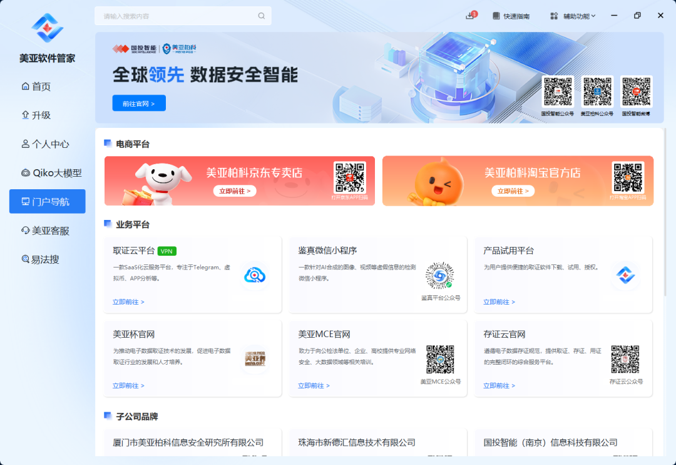Click the 美亚柏科公众号 QR code

[x=597, y=91]
